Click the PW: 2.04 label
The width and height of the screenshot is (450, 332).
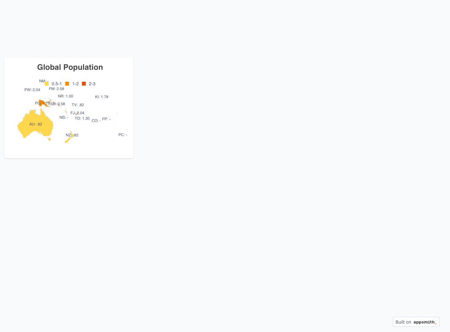(x=32, y=90)
